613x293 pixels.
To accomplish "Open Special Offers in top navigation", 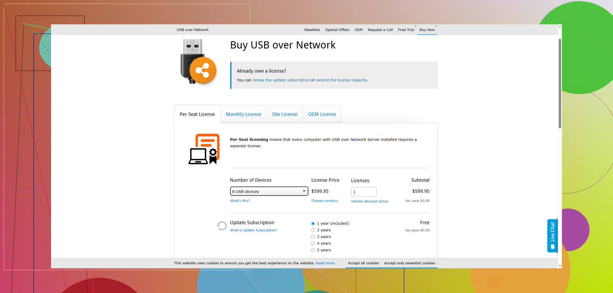I will point(337,30).
